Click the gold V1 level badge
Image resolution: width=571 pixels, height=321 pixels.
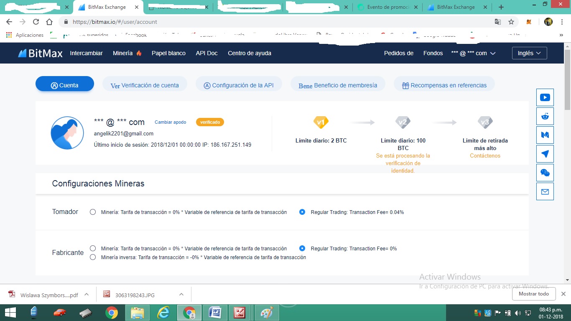coord(321,122)
